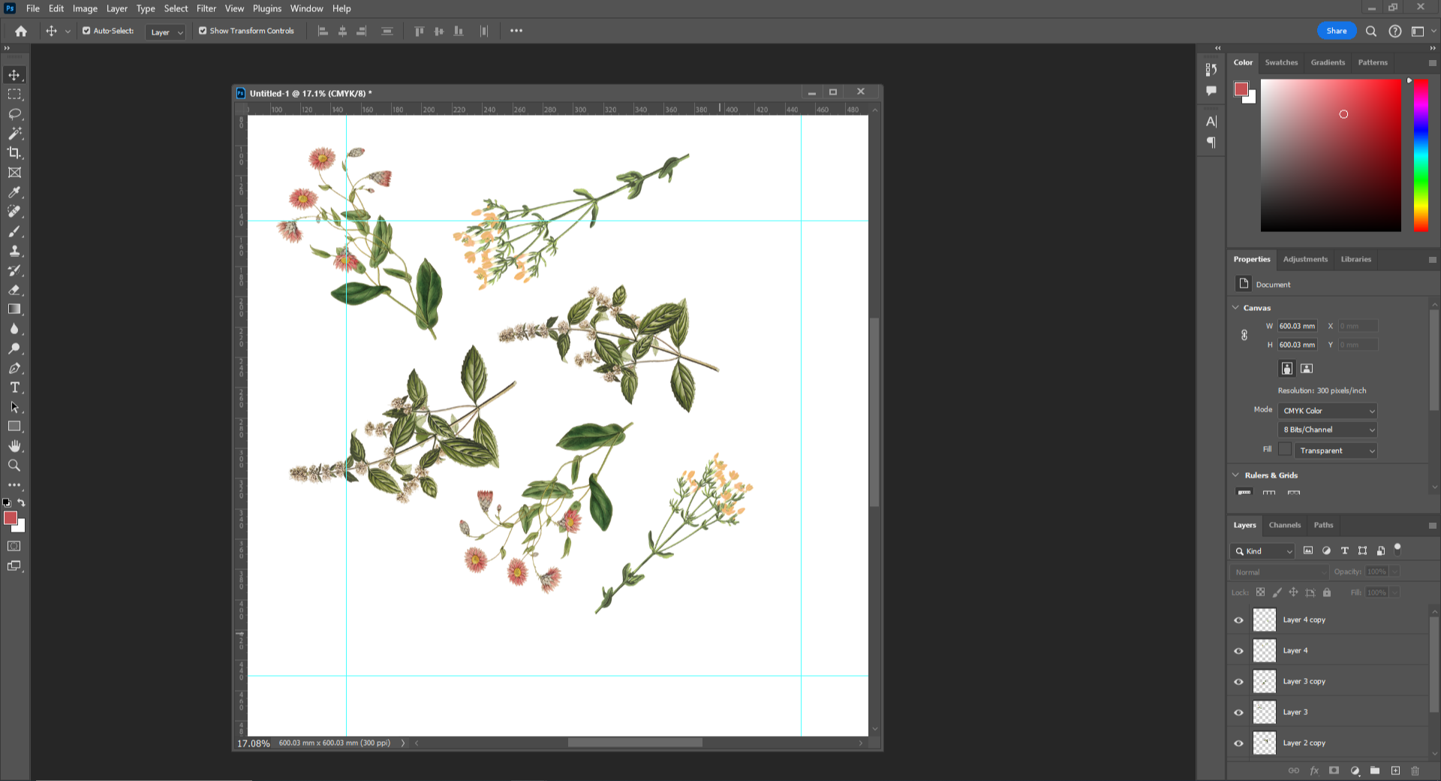Select the Dodge tool

14,348
